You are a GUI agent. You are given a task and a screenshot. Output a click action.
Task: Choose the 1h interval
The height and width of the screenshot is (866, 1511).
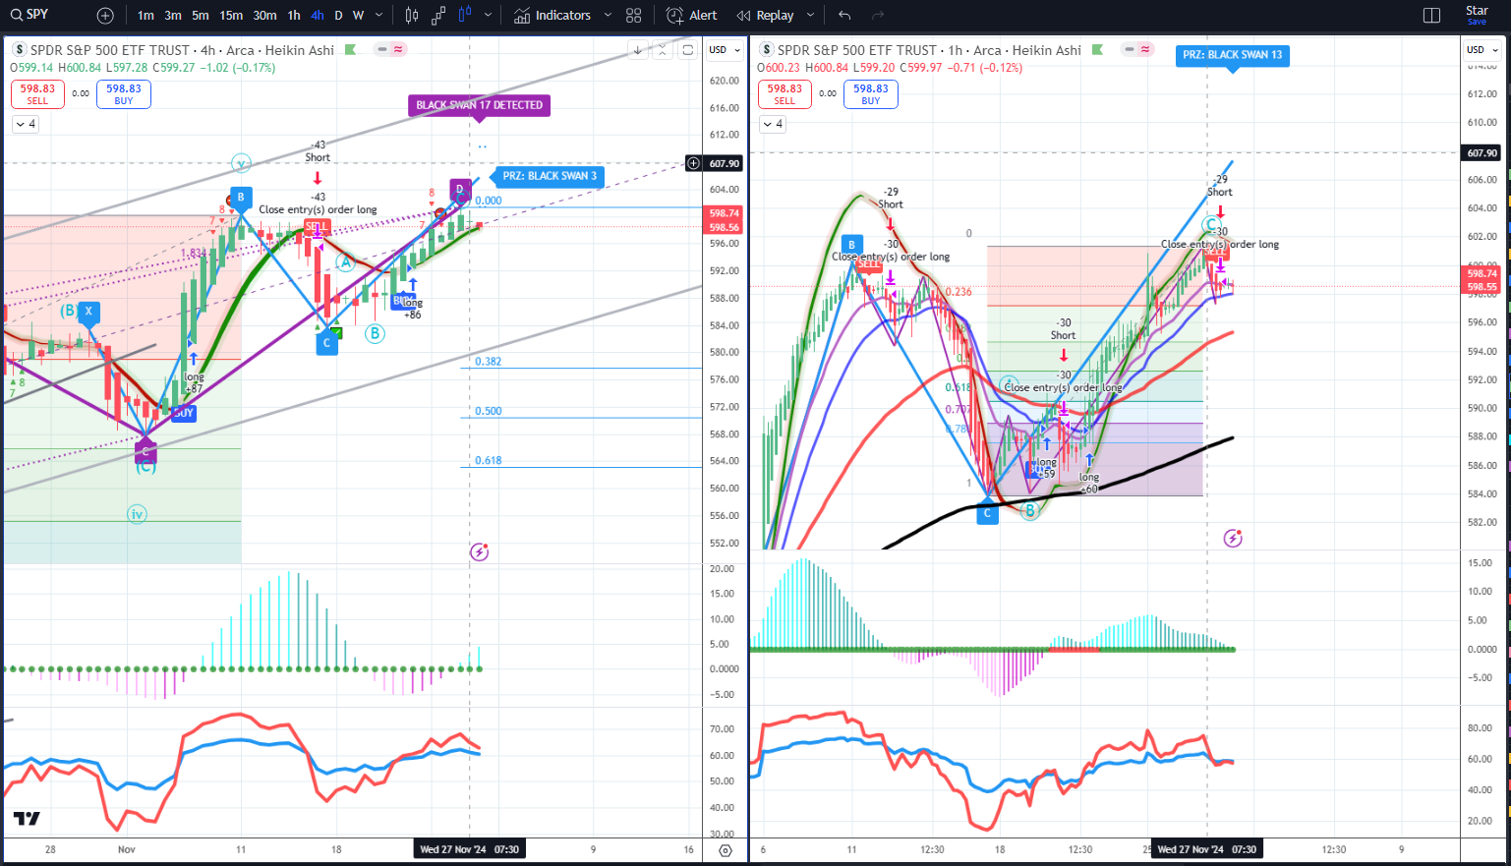[x=294, y=16]
